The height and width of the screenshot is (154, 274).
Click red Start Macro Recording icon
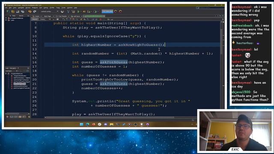pyautogui.click(x=101, y=19)
